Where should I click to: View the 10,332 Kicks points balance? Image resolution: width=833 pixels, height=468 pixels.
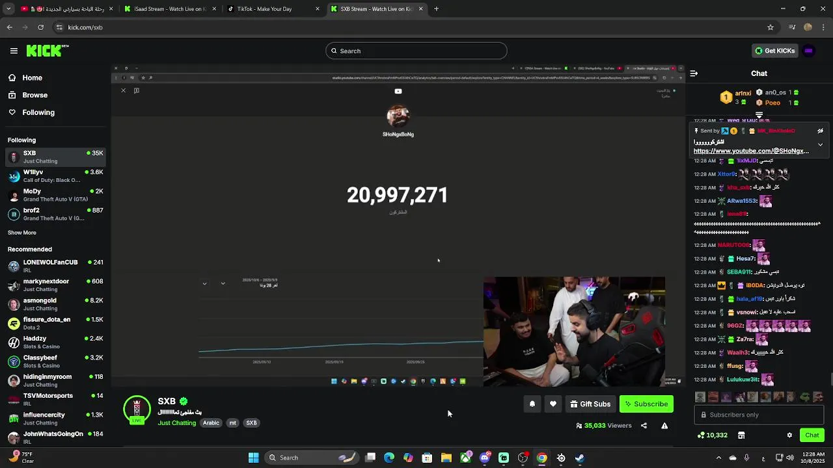[712, 435]
